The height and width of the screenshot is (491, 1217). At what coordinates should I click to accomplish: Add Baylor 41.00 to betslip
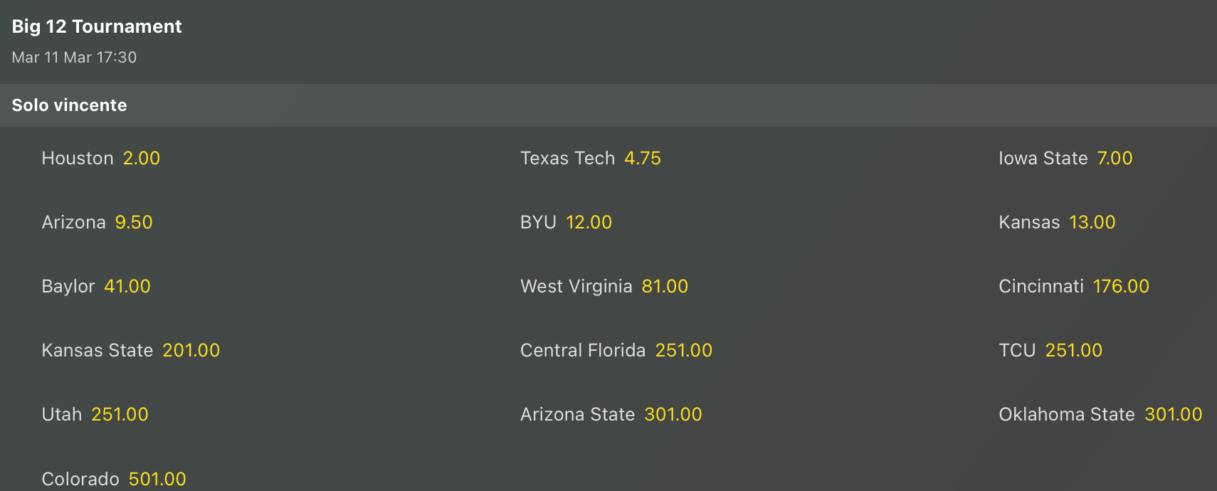127,286
